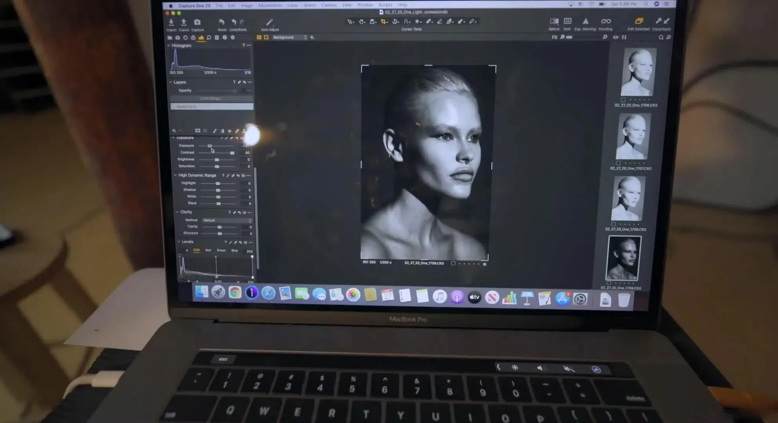Select the Crop cursor tool
This screenshot has height=423, width=778.
click(384, 22)
